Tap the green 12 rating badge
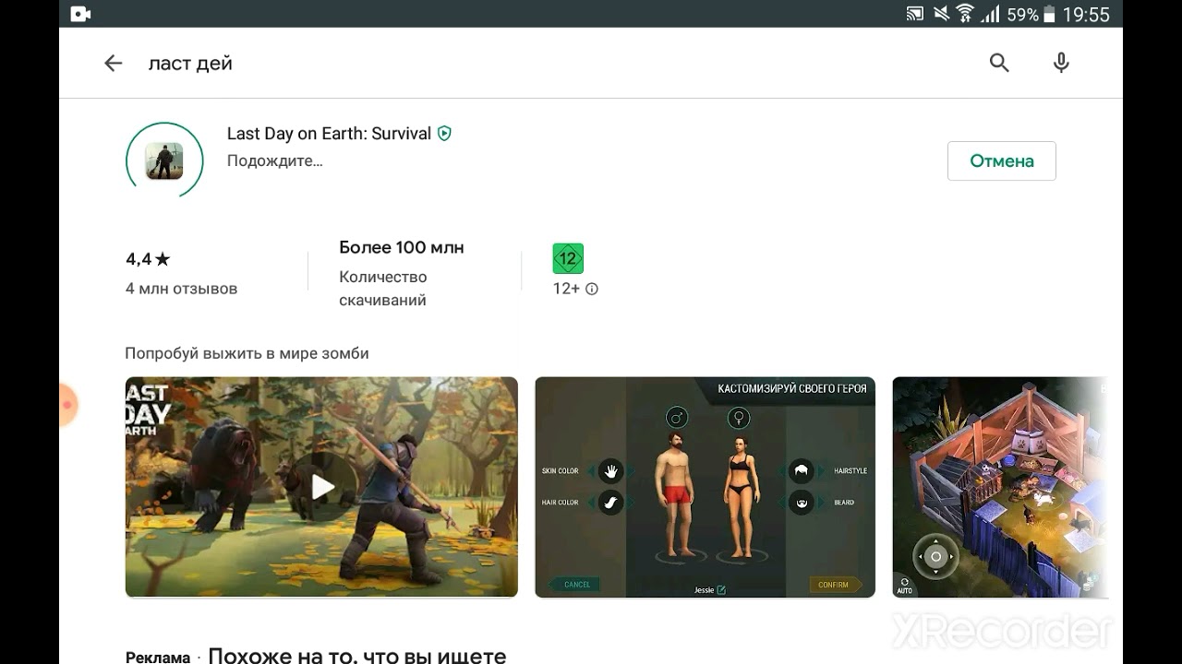The image size is (1182, 664). [x=568, y=259]
